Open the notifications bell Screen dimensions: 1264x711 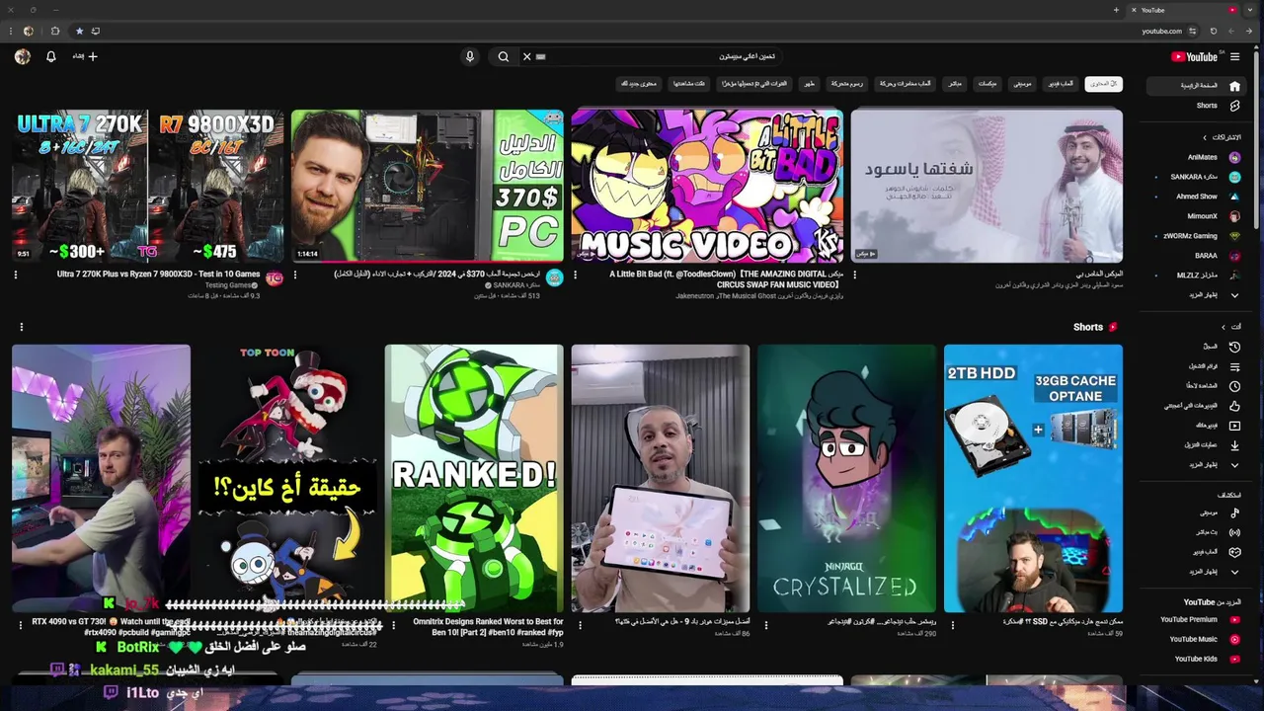click(51, 56)
